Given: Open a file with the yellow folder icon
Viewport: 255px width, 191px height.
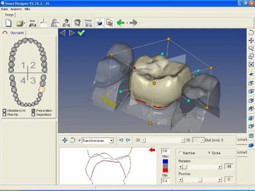Looking at the screenshot, I should tap(20, 23).
